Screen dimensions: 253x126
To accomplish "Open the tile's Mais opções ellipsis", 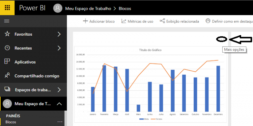I will [x=222, y=39].
